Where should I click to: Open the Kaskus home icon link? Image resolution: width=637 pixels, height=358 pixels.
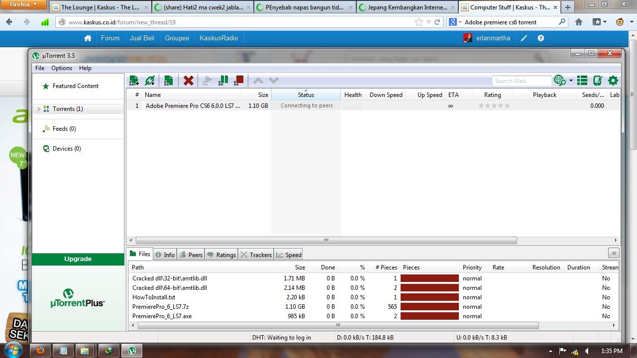pos(88,38)
